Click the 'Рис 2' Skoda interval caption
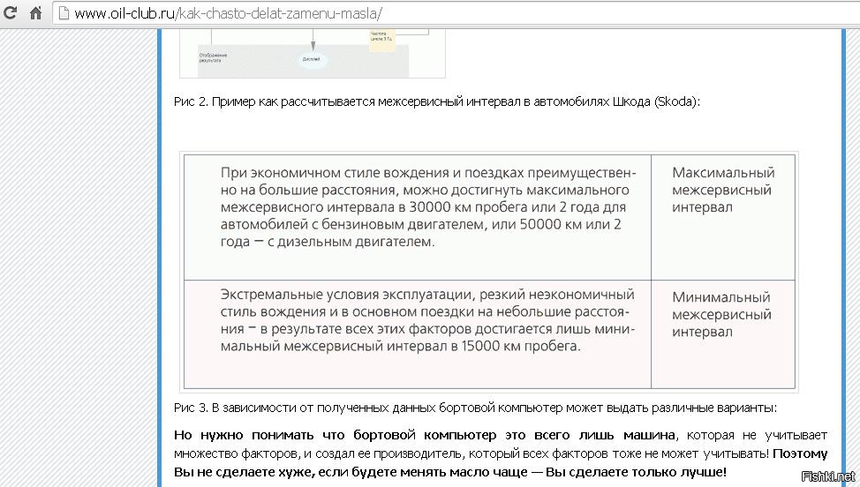860x487 pixels. point(437,101)
